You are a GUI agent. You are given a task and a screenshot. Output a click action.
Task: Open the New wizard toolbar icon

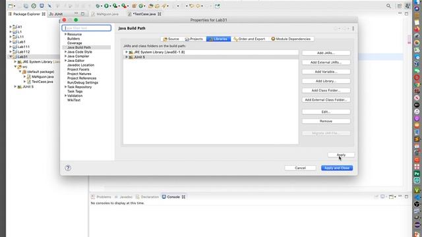tap(11, 6)
